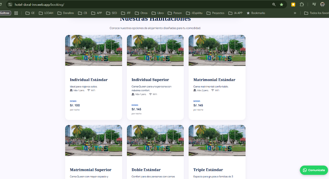Select the Individual Estándar title

[x=89, y=80]
